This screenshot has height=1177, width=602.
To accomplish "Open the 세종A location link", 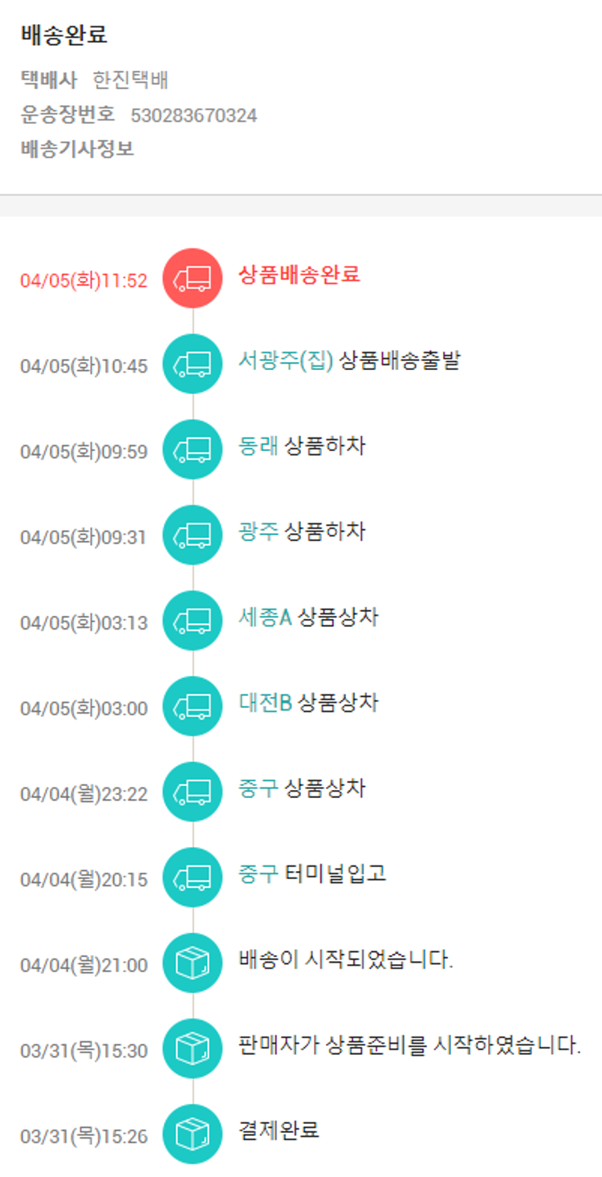I will [265, 617].
